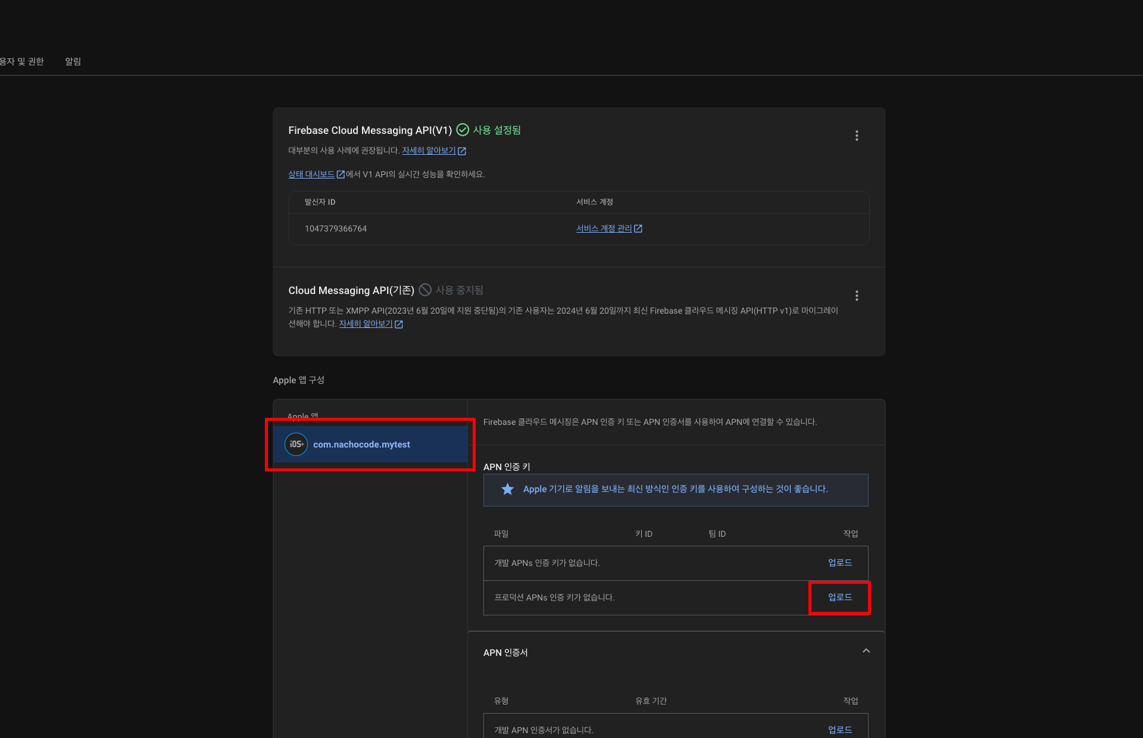This screenshot has width=1143, height=738.
Task: Open Firebase Cloud Messaging V1 three-dot menu
Action: (x=857, y=136)
